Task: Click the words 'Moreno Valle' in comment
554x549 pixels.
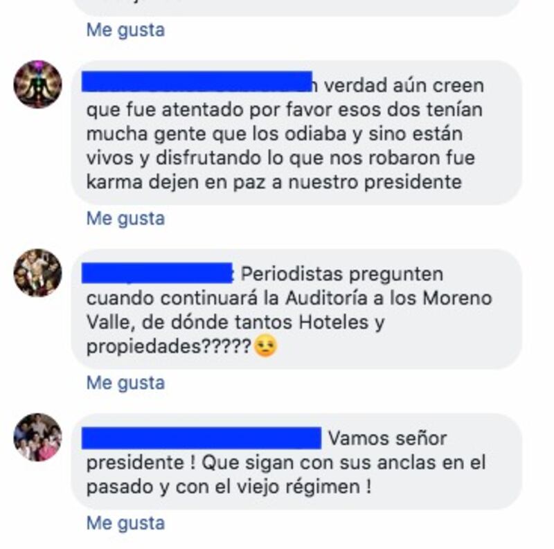Action: coord(289,310)
